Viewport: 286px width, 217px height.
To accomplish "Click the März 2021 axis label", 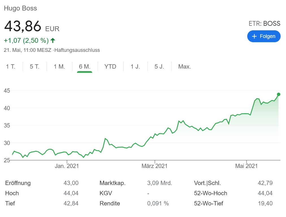I will click(x=154, y=166).
